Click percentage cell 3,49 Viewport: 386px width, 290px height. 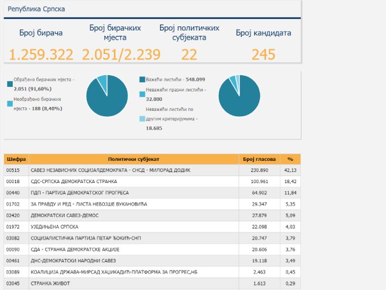tap(290, 261)
